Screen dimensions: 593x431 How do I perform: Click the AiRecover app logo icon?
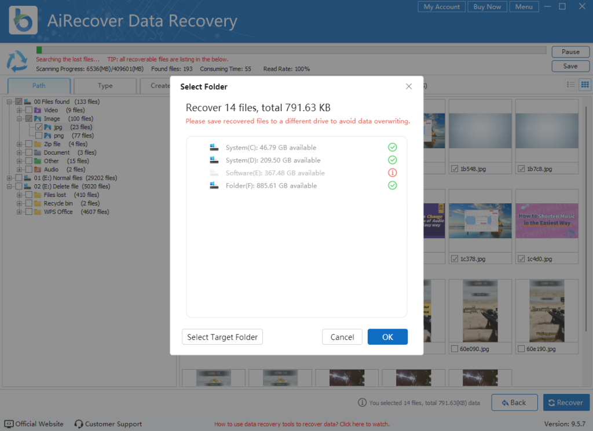[23, 20]
